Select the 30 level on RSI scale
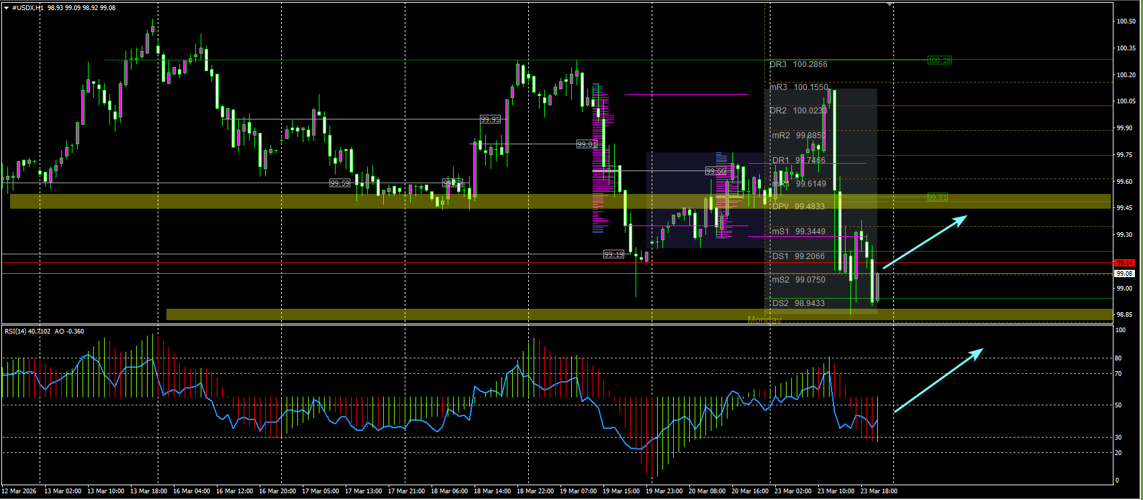 (x=1119, y=438)
